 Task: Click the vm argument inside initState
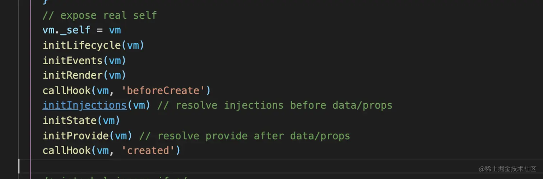[109, 121]
